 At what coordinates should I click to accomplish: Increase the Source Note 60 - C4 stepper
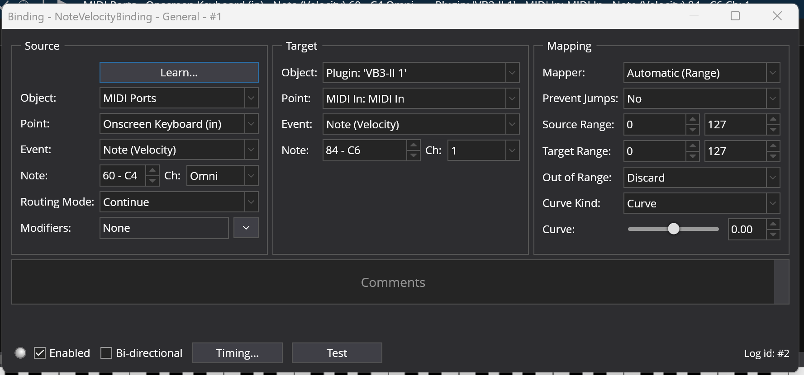[x=152, y=171]
